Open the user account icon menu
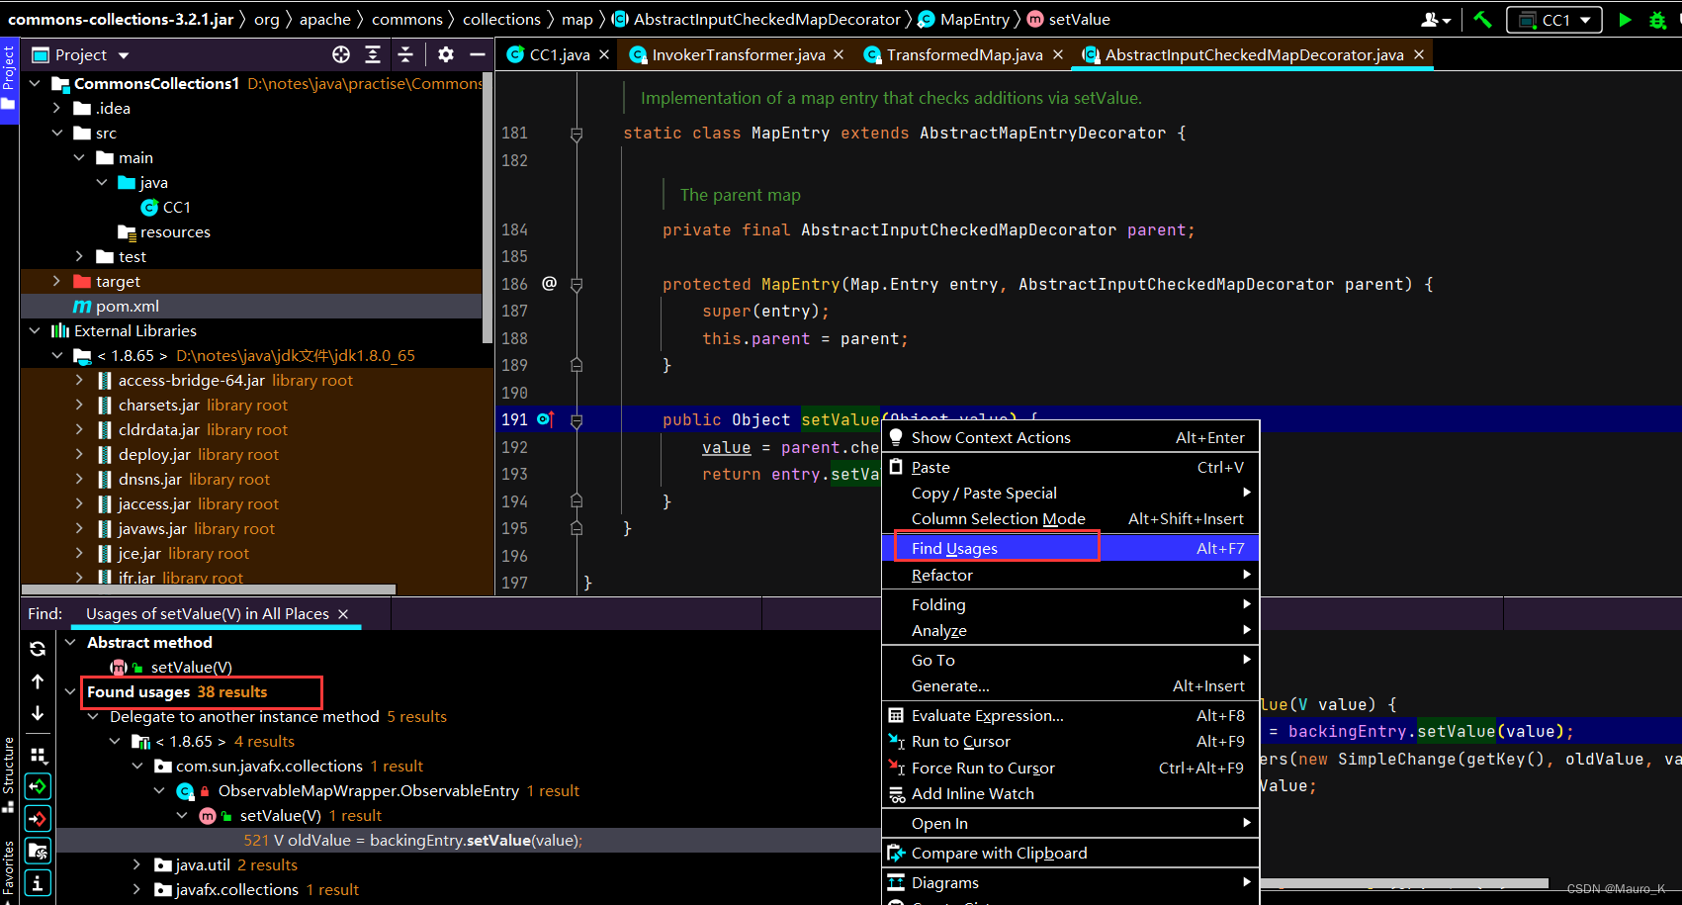The height and width of the screenshot is (905, 1682). click(x=1436, y=20)
